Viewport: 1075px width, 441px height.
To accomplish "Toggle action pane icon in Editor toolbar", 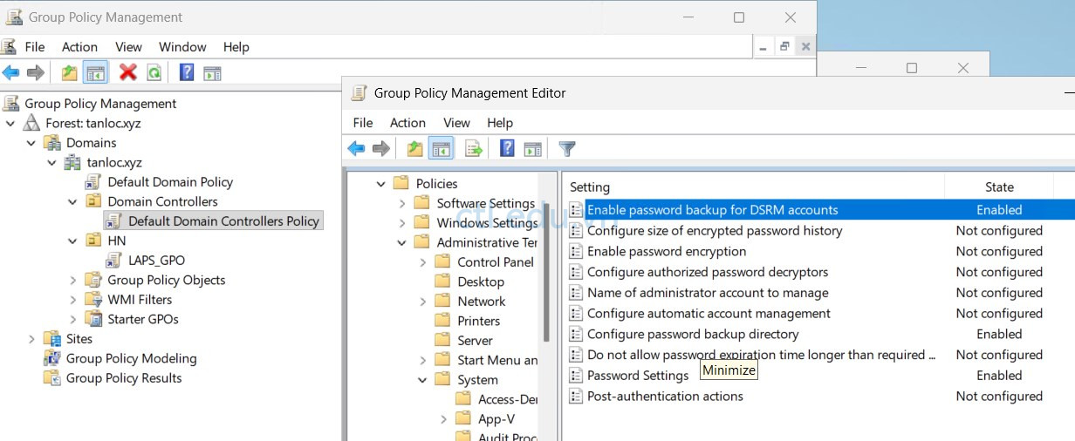I will 532,149.
